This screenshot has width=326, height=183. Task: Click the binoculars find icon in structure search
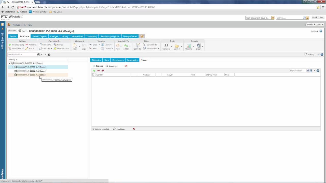tap(38, 54)
